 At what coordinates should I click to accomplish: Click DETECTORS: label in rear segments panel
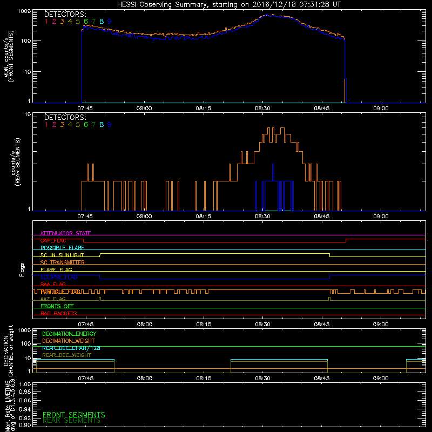(x=65, y=118)
